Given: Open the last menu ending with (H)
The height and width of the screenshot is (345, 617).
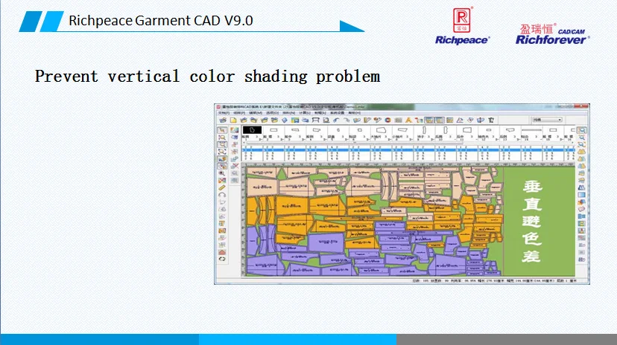Looking at the screenshot, I should point(354,112).
